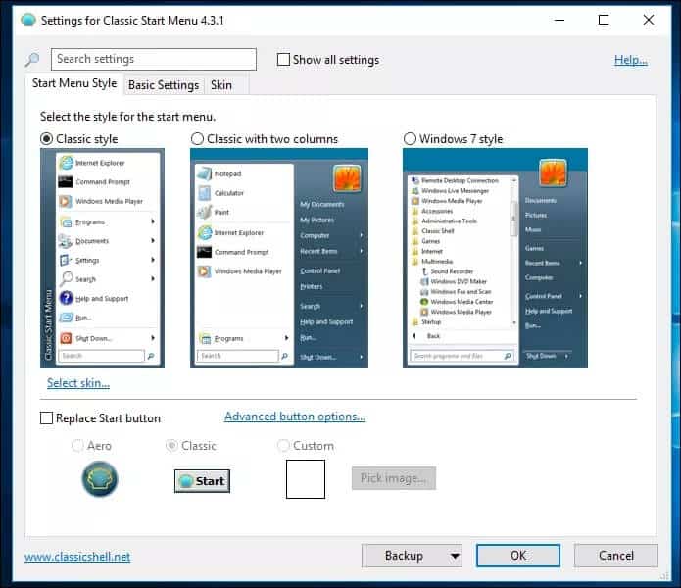The width and height of the screenshot is (681, 588).
Task: Open the Help... link
Action: [x=631, y=60]
